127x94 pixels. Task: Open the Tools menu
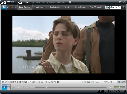[58, 2]
